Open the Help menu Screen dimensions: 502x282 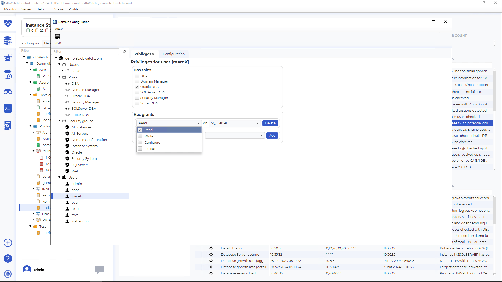40,9
